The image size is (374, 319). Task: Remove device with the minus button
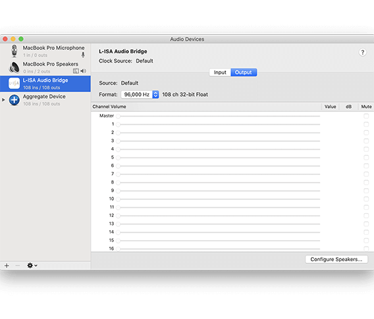[18, 266]
